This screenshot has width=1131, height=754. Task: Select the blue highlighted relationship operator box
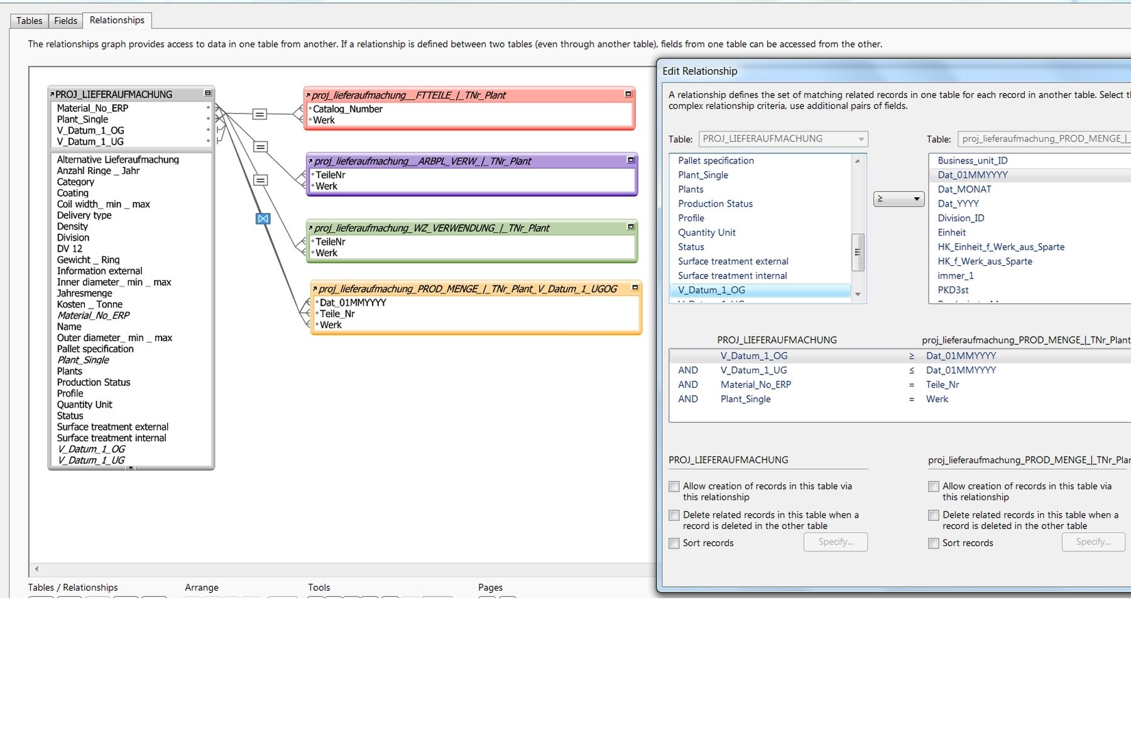pos(263,219)
